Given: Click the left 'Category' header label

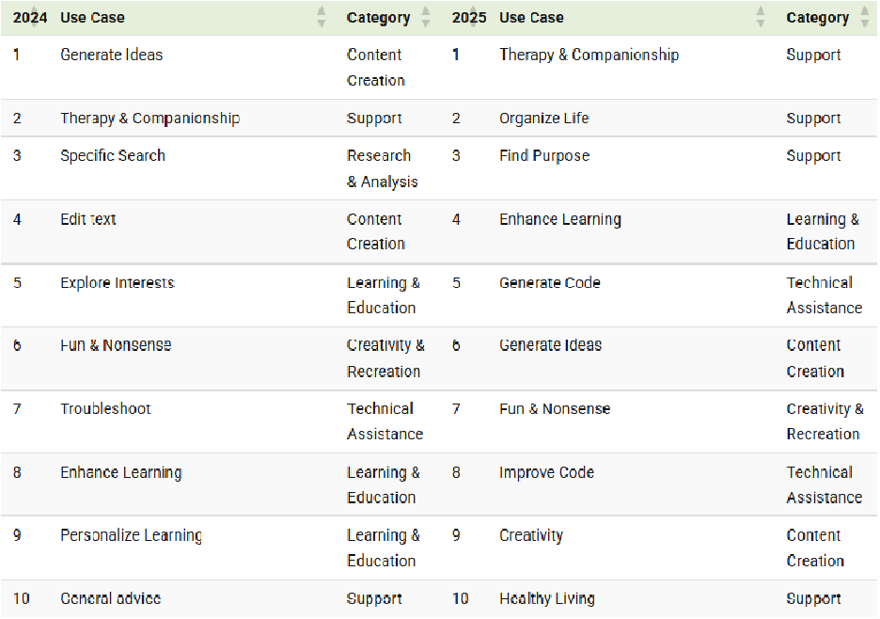Looking at the screenshot, I should pos(378,17).
